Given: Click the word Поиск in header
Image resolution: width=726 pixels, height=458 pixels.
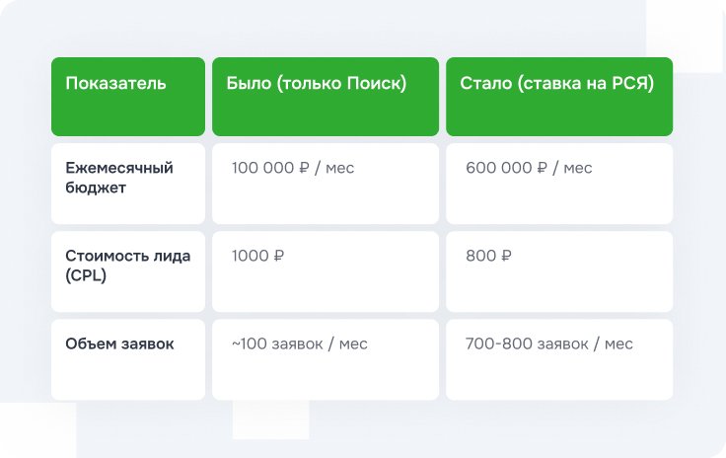Looking at the screenshot, I should pyautogui.click(x=373, y=83).
